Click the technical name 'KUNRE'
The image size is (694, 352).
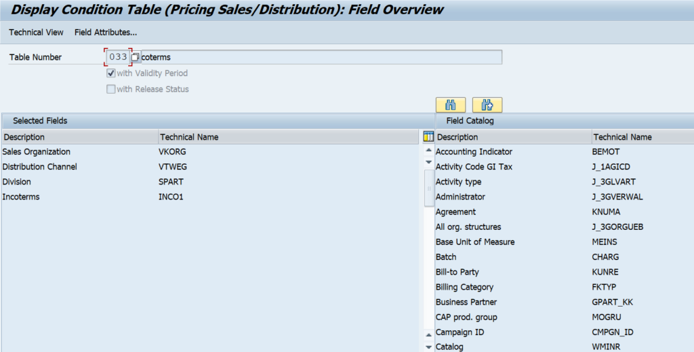point(605,272)
